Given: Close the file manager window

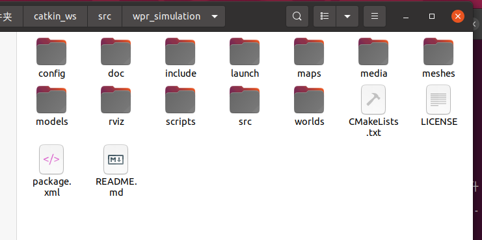Looking at the screenshot, I should tap(458, 17).
